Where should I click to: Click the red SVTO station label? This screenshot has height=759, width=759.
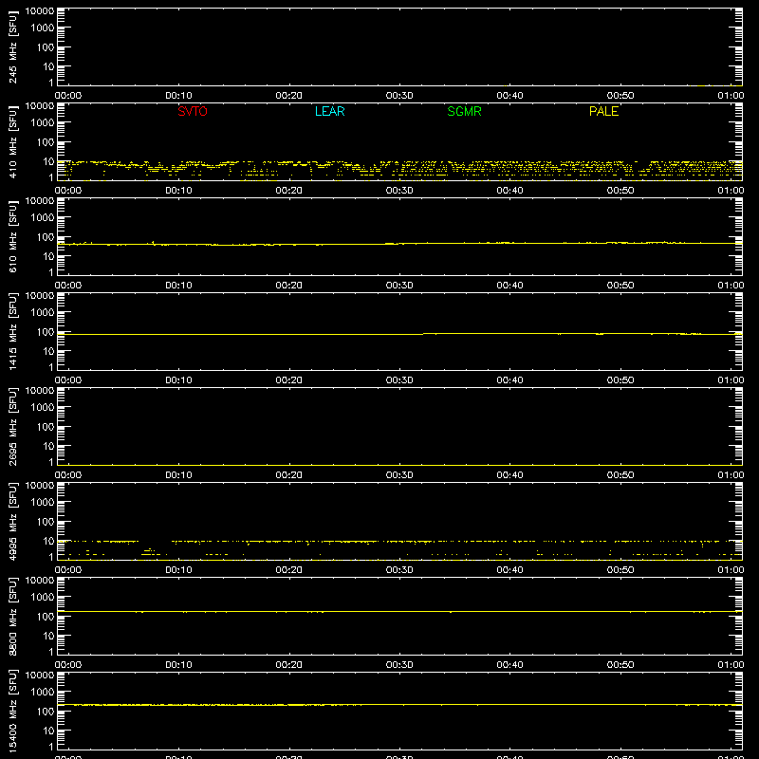[193, 111]
